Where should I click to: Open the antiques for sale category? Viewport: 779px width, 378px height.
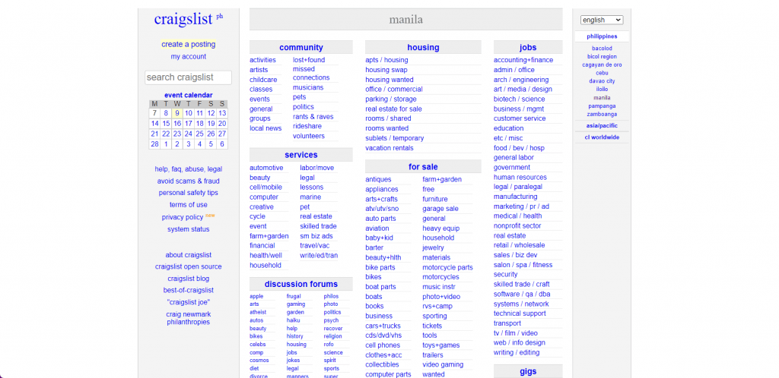[x=378, y=179]
